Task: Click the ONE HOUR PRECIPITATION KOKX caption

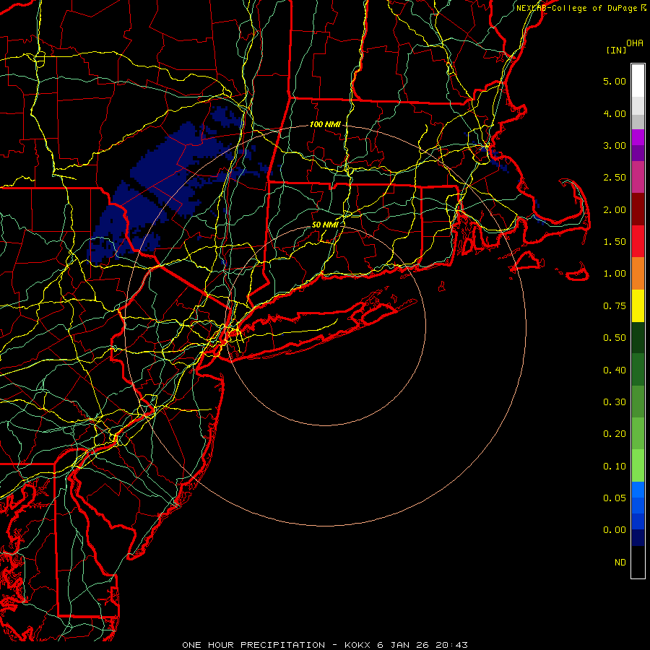Action: point(325,645)
